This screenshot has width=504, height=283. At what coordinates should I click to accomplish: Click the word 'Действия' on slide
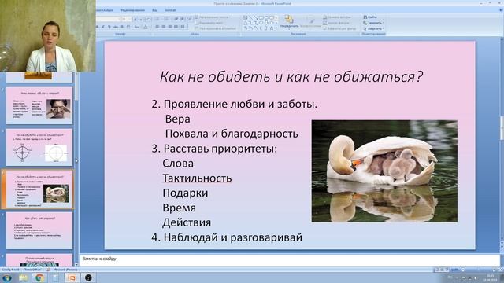coord(187,222)
